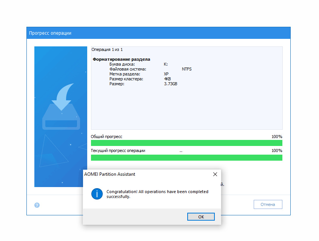The image size is (319, 241).
Task: Click the Метка раздела label
Action: tap(125, 74)
